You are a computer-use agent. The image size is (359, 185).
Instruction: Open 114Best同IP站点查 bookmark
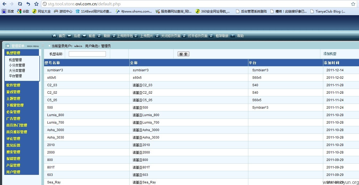click(94, 11)
